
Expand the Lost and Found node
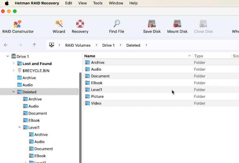pos(14,63)
